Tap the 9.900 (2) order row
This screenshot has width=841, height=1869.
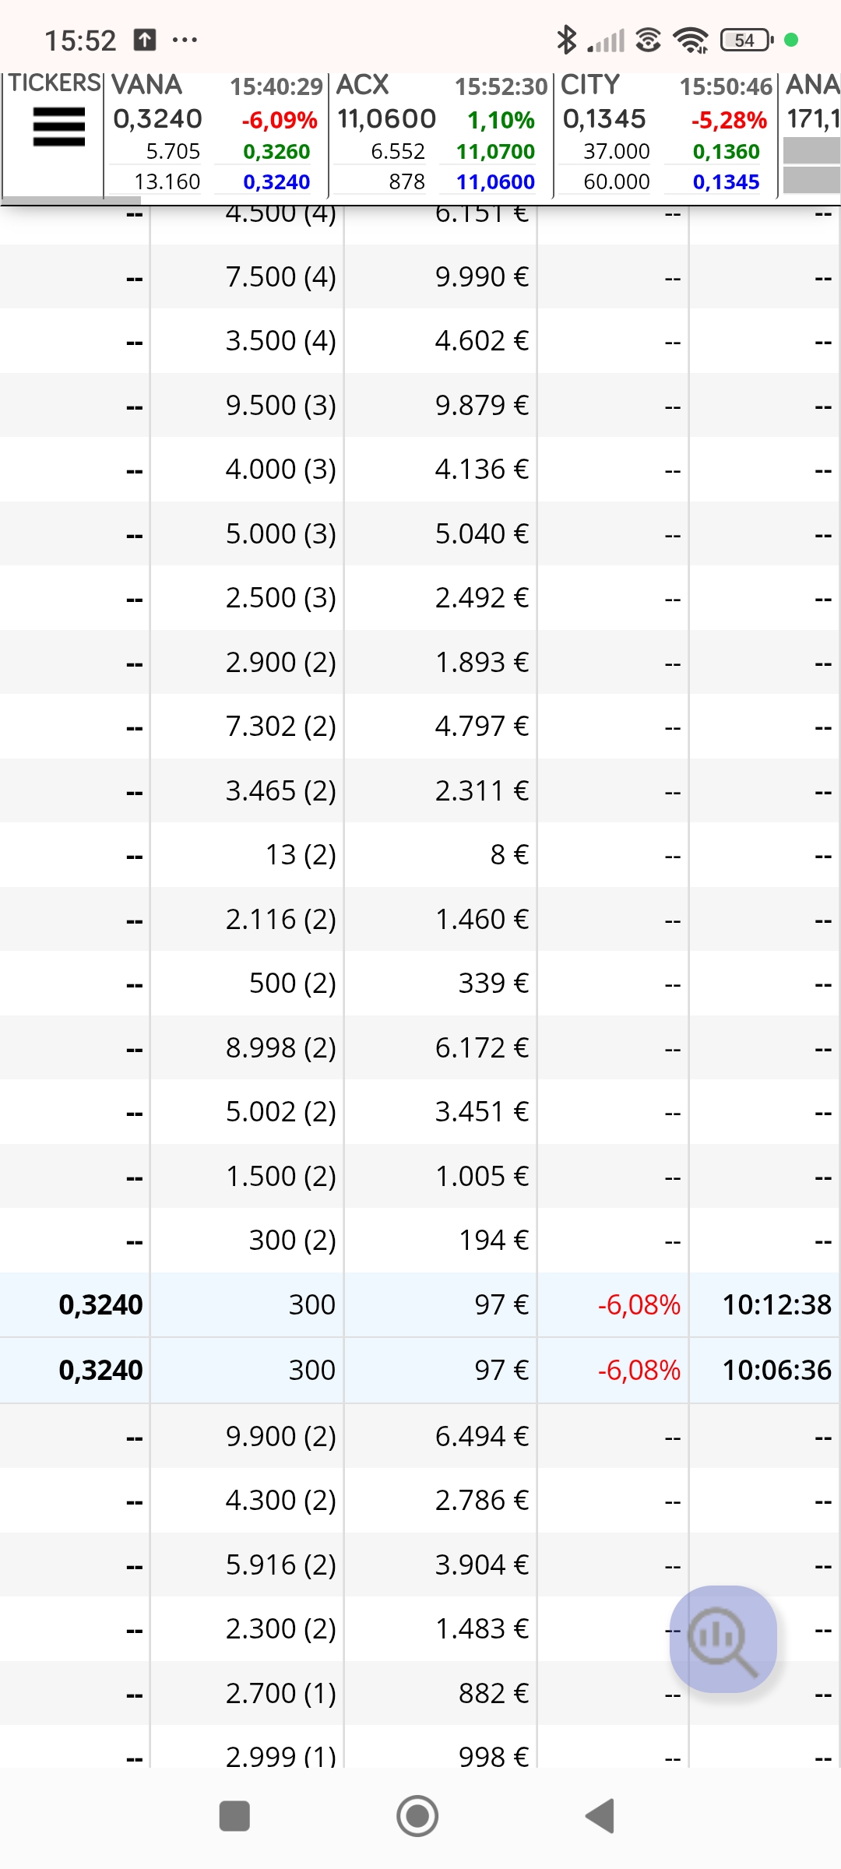coord(420,1436)
